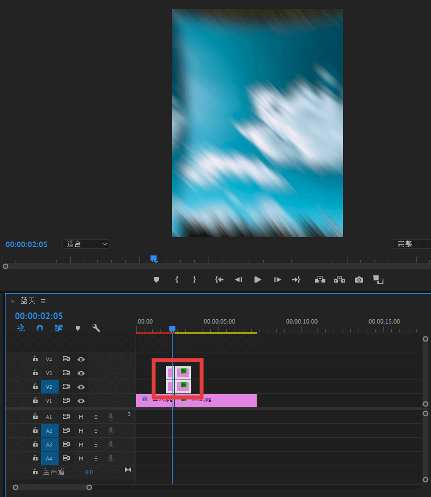This screenshot has width=431, height=497.
Task: Open timeline display settings with the wrench icon
Action: pos(96,328)
